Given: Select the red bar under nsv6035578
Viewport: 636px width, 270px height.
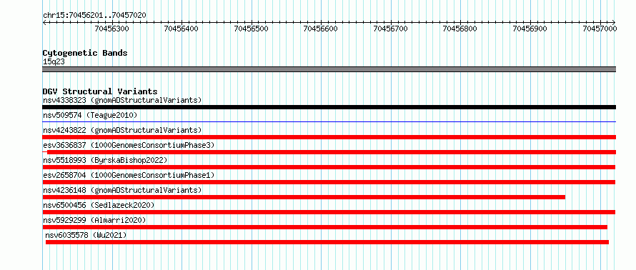Looking at the screenshot, I should (327, 242).
